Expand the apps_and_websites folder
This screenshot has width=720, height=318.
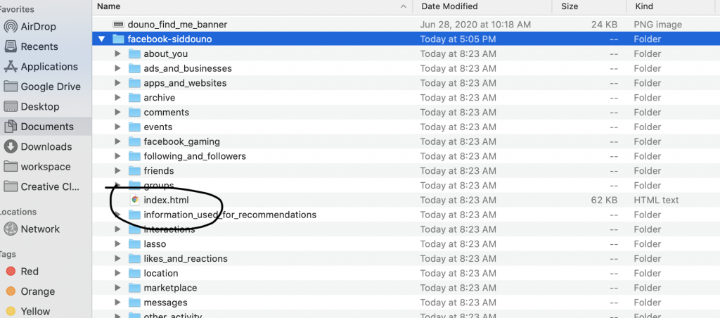(x=117, y=83)
